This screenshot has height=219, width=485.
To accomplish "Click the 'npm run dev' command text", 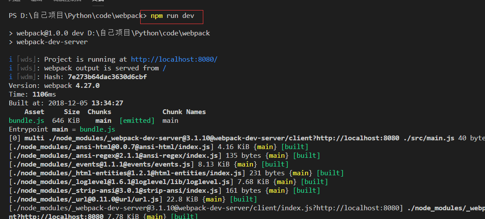I will (x=173, y=16).
